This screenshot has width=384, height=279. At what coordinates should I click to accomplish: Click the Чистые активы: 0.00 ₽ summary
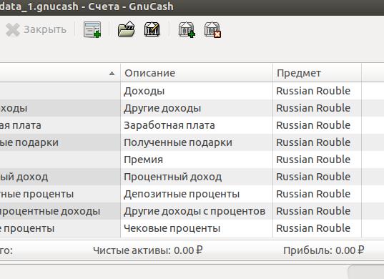148,250
